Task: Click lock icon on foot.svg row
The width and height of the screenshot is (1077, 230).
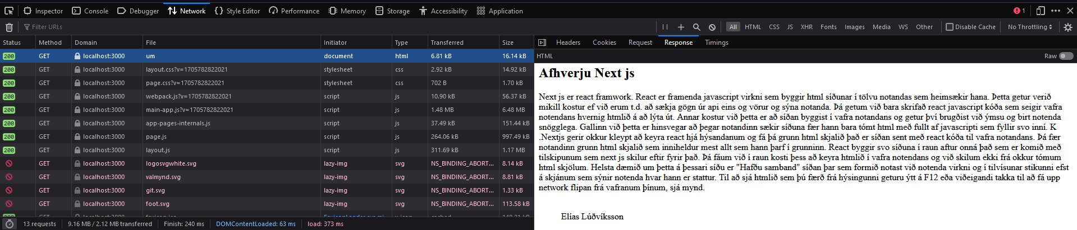Action: pos(77,204)
